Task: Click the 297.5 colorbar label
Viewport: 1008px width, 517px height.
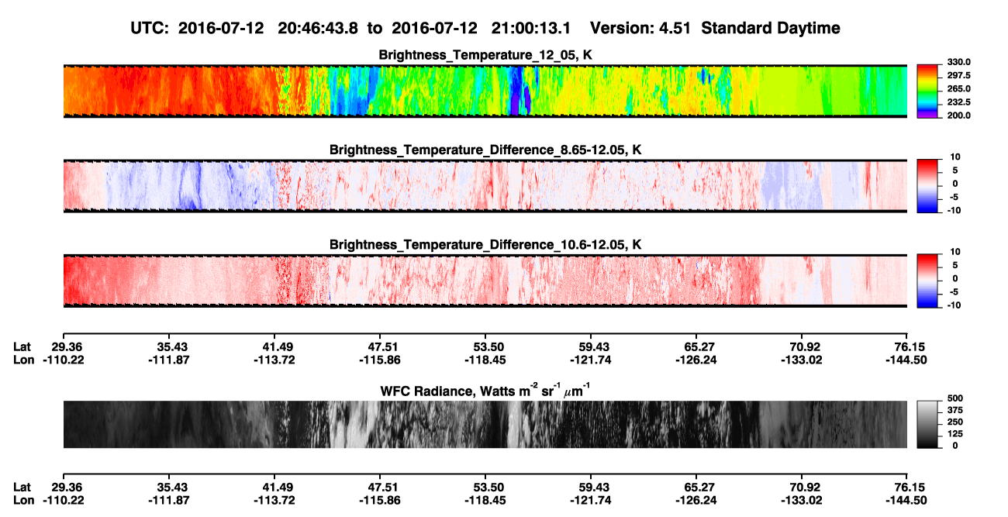Action: (x=959, y=75)
